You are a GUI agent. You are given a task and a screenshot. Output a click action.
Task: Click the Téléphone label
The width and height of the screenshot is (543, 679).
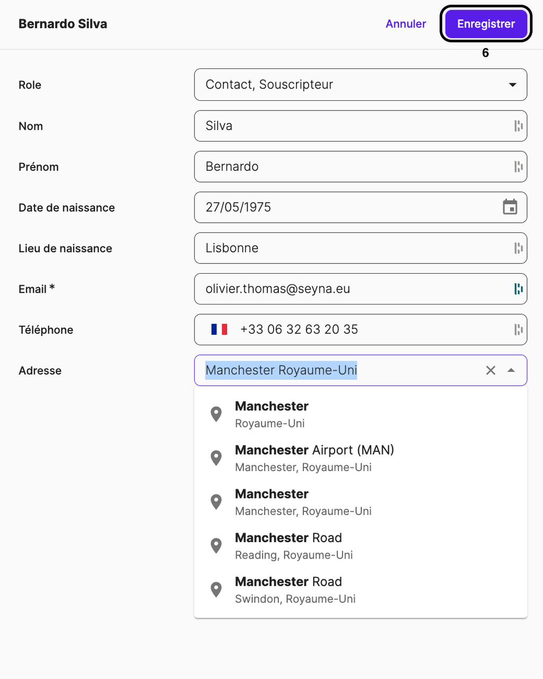pyautogui.click(x=46, y=330)
